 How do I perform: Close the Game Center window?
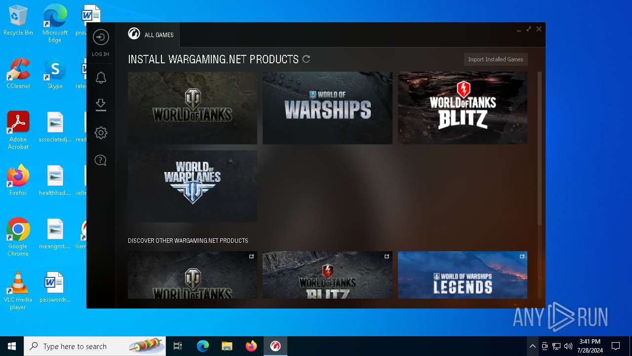point(539,29)
